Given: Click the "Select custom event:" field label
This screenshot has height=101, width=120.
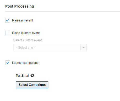Looking at the screenshot, I should click(x=28, y=40).
